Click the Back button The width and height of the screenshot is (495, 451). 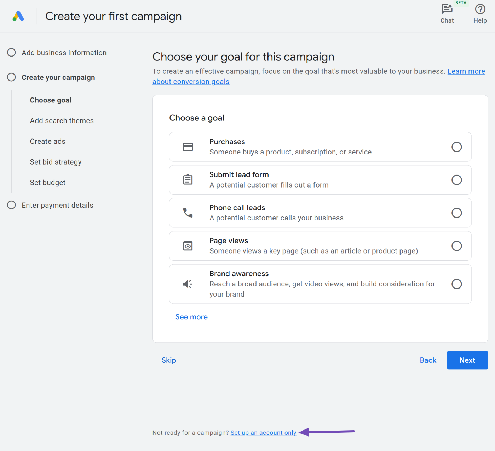428,360
